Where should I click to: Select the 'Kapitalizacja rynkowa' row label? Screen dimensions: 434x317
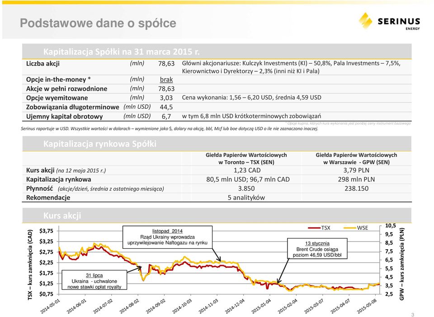tap(58, 179)
